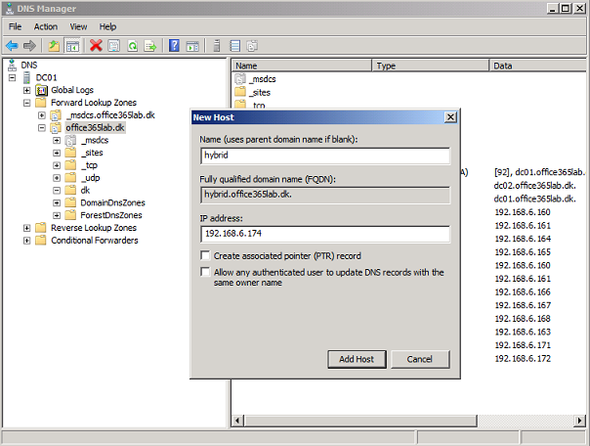Select the record with data 192.168.6.172
This screenshot has width=590, height=446.
(x=523, y=359)
